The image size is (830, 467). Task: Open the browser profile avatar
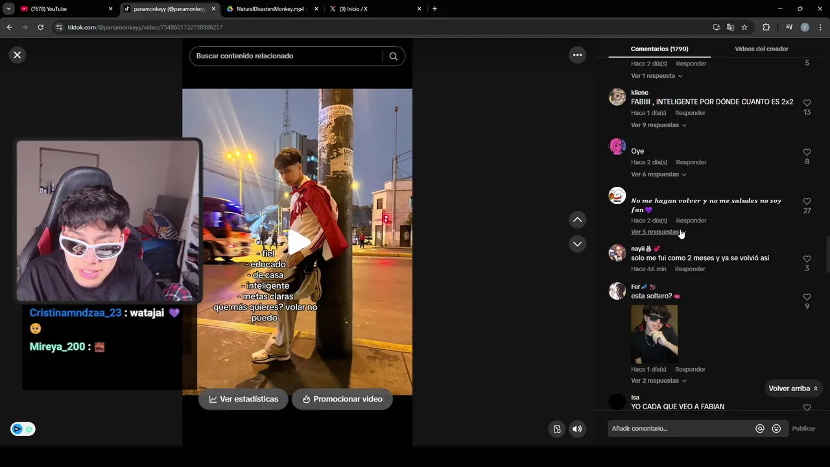pos(805,27)
